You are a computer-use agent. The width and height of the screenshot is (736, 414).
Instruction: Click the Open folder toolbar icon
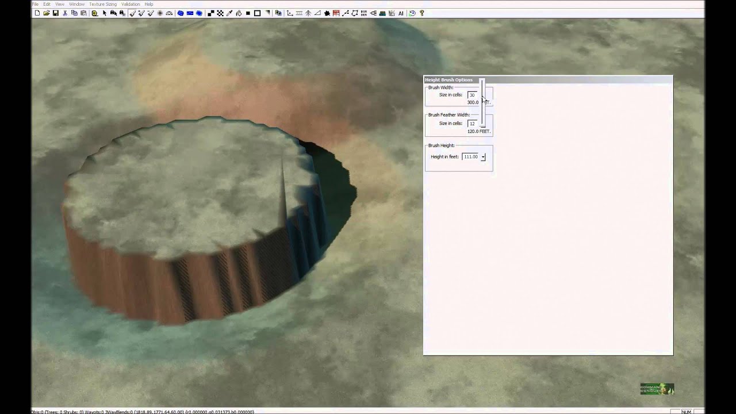pyautogui.click(x=47, y=13)
